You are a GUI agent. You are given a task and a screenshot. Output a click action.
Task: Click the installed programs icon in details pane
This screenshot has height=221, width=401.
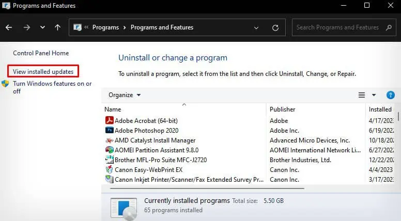tap(124, 209)
